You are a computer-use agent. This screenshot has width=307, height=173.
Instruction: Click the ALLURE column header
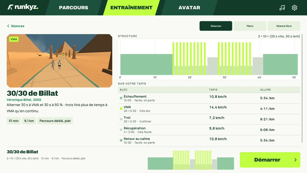[266, 90]
